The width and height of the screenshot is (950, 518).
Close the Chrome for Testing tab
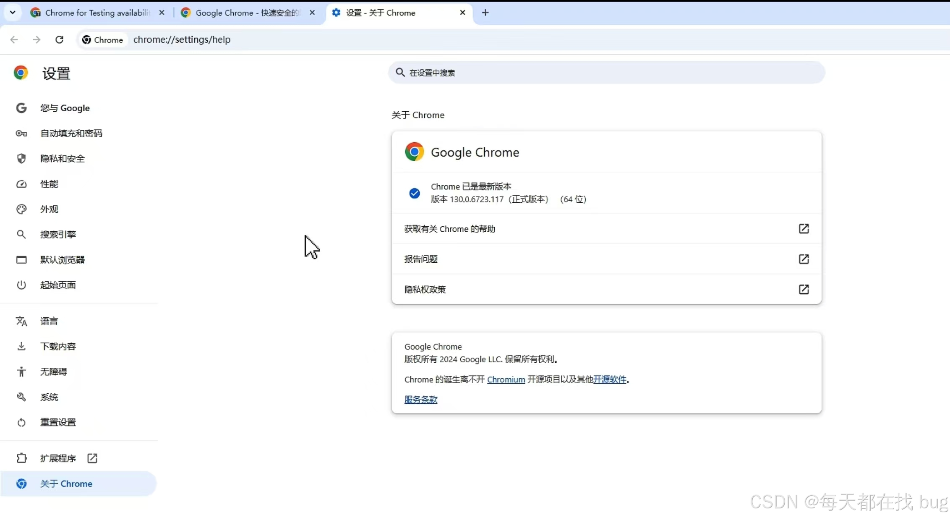[x=162, y=13]
